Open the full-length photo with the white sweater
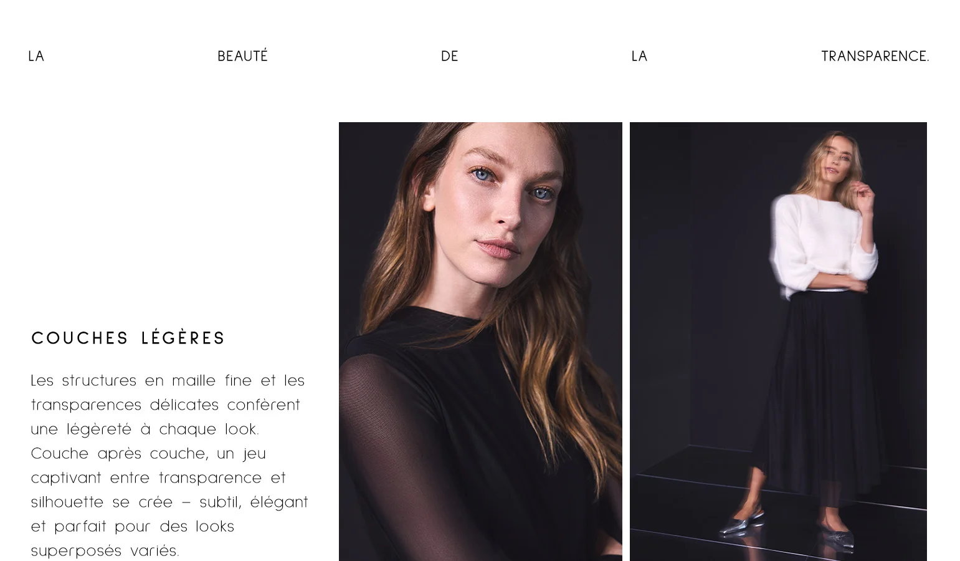960x561 pixels. point(778,342)
